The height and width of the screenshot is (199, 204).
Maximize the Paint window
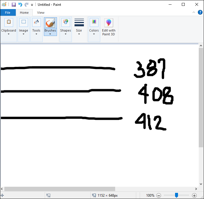(183, 5)
